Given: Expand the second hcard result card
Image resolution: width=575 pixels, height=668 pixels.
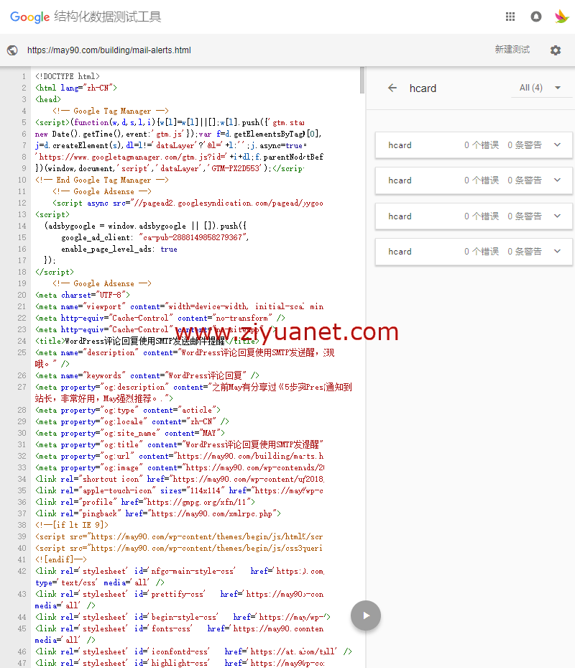Looking at the screenshot, I should (x=474, y=180).
